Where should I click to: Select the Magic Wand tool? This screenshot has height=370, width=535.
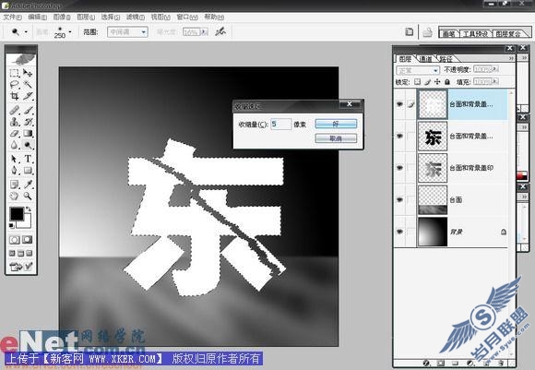click(x=28, y=84)
